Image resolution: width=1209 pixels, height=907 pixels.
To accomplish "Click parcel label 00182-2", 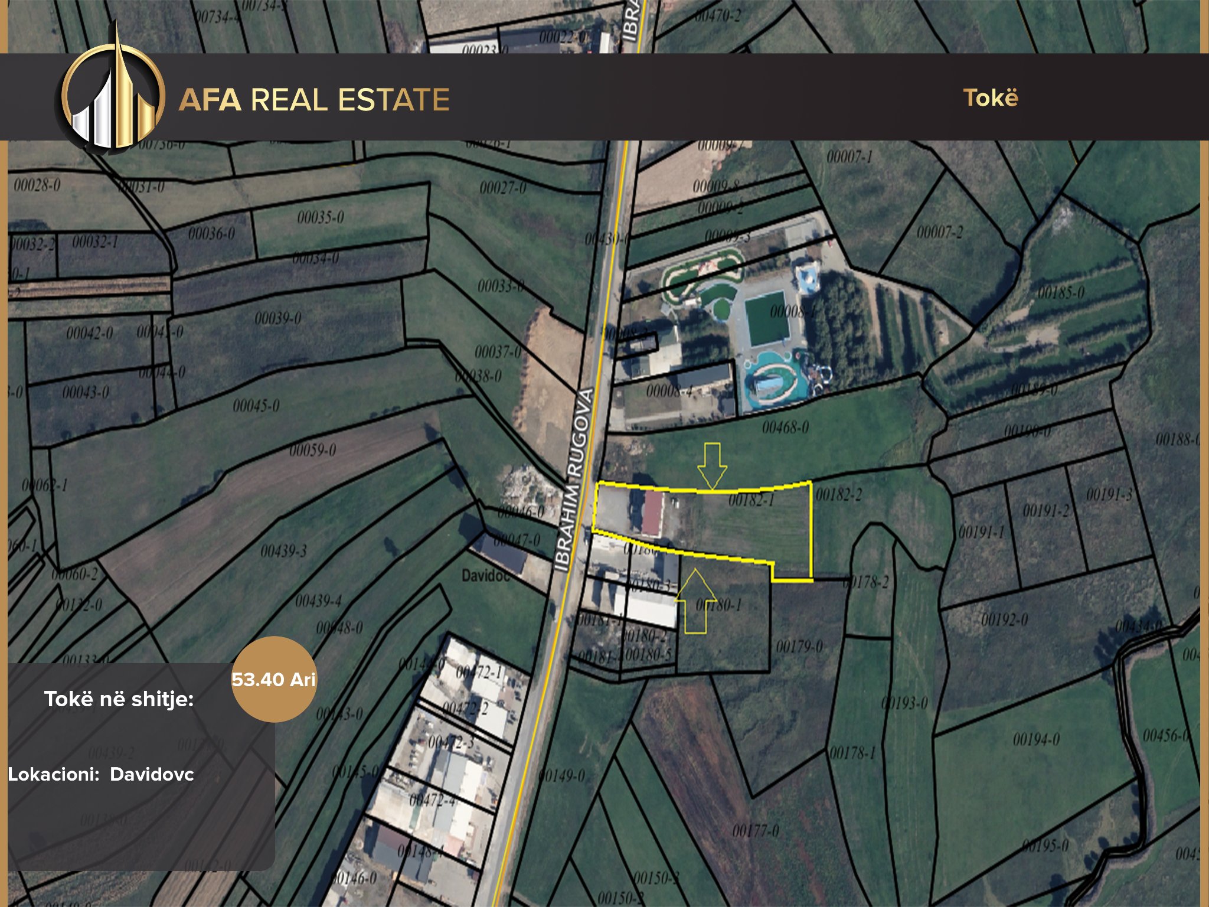I will pos(838,495).
